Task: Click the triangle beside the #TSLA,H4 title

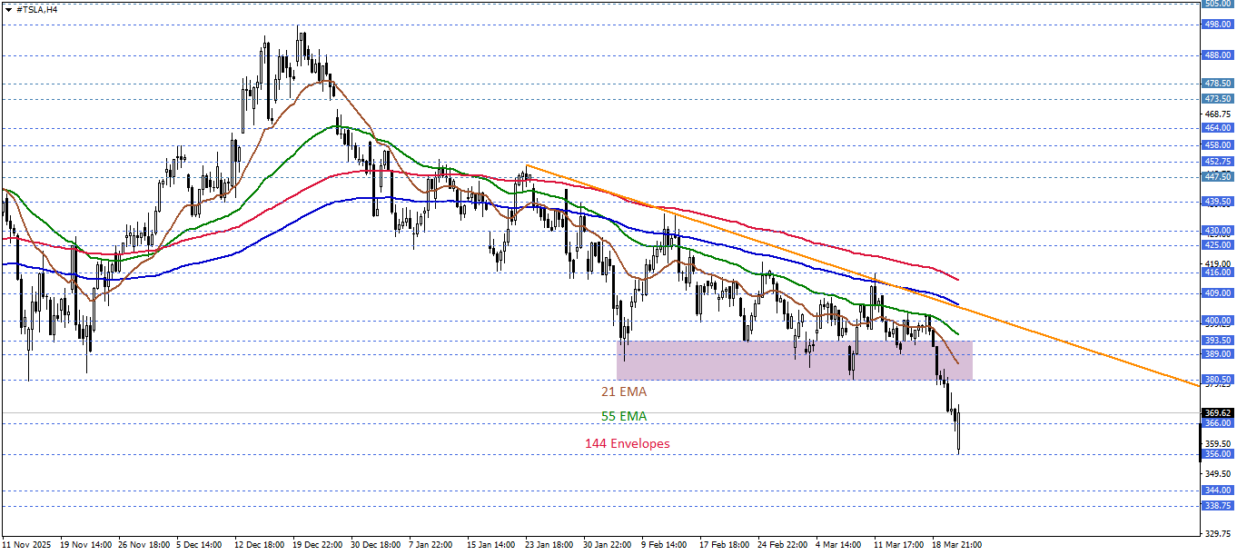Action: tap(7, 8)
